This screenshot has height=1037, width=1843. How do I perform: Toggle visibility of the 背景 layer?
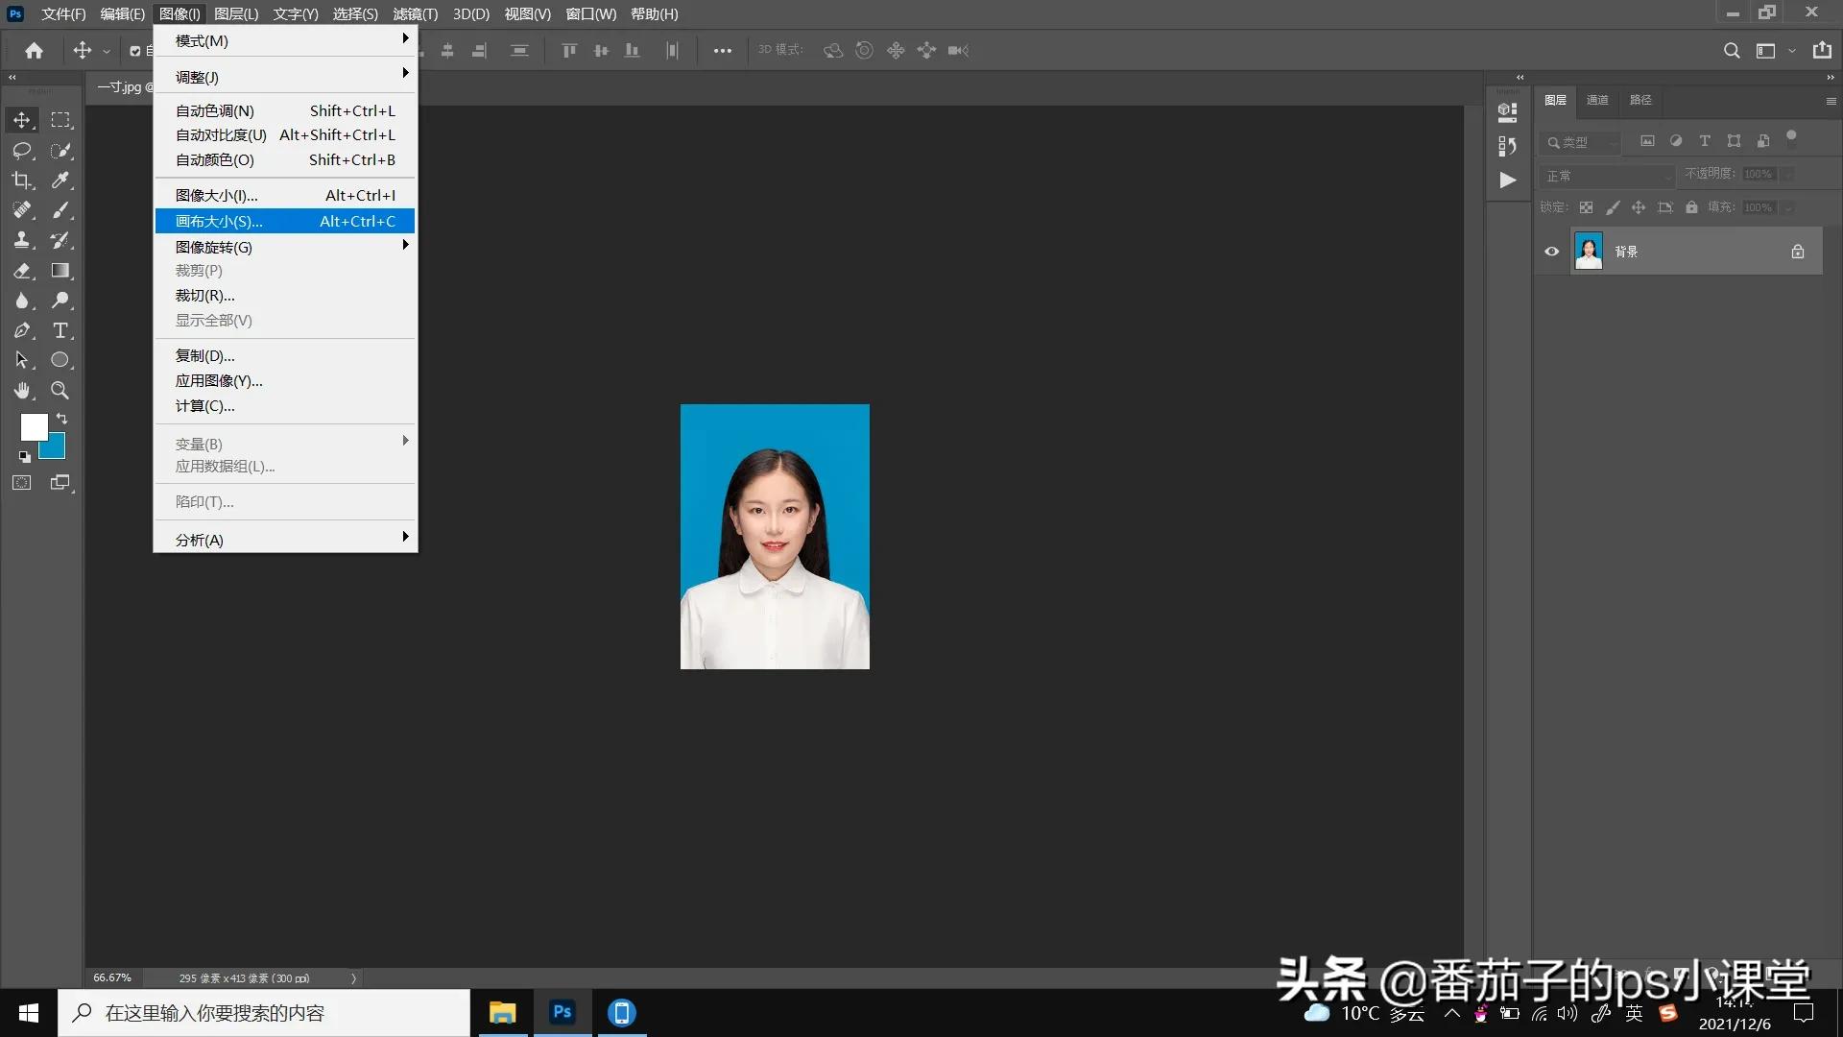[x=1551, y=251]
